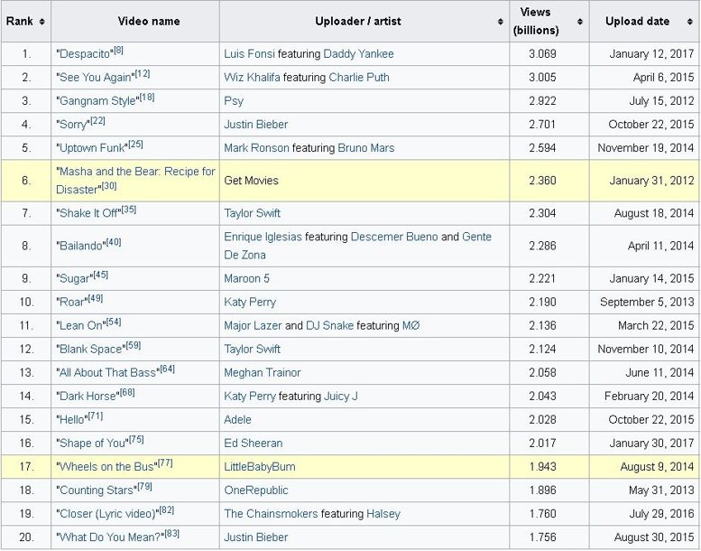Open the "Despacito" video link
701x551 pixels.
[x=85, y=54]
